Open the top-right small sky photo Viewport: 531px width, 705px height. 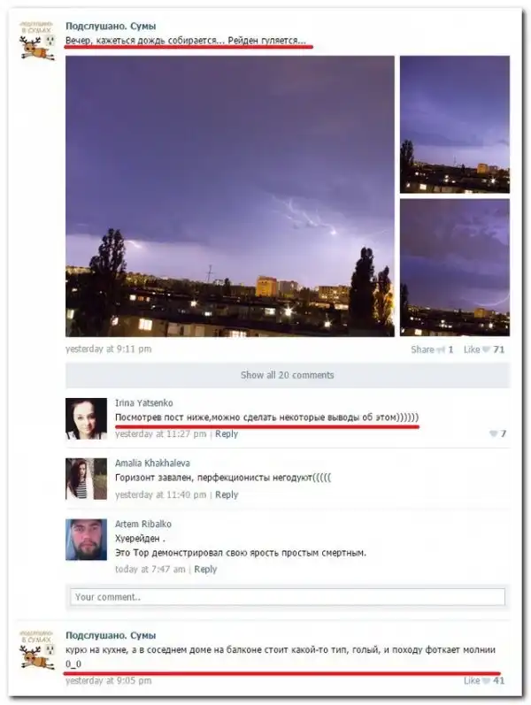pyautogui.click(x=455, y=125)
